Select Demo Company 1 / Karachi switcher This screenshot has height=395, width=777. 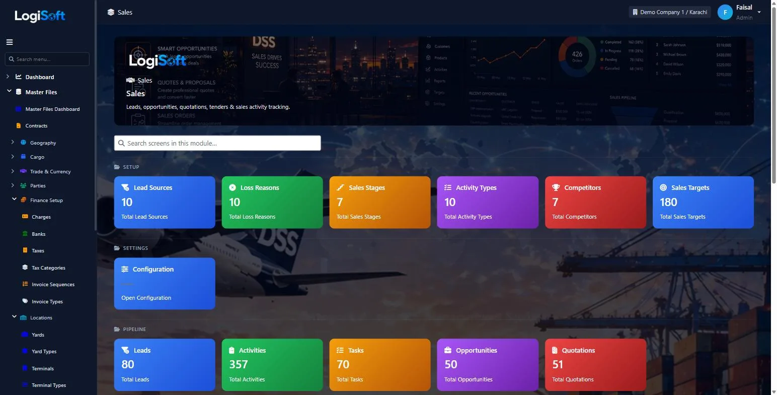click(670, 12)
